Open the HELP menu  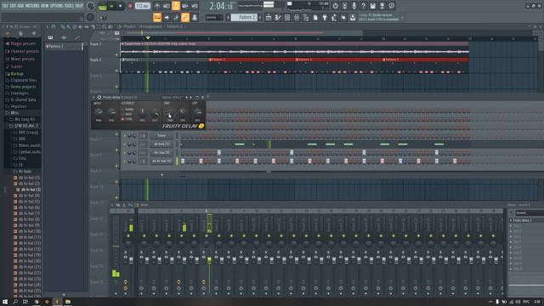(x=79, y=6)
